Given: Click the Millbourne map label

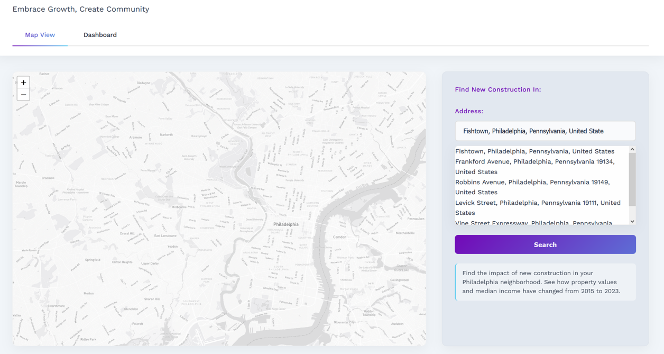Looking at the screenshot, I should pos(179,207).
